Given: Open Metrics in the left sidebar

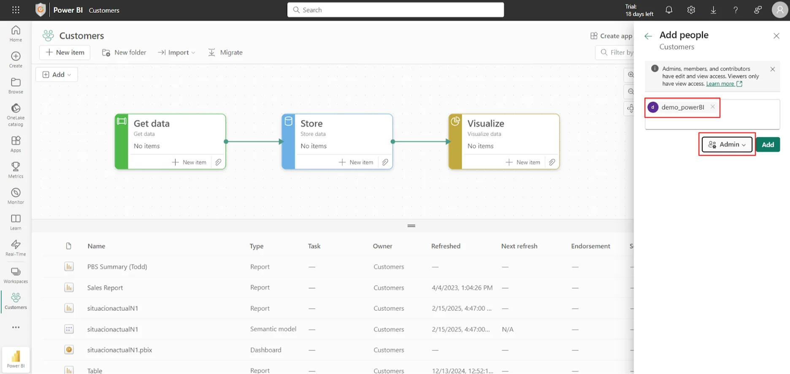Looking at the screenshot, I should click(16, 170).
